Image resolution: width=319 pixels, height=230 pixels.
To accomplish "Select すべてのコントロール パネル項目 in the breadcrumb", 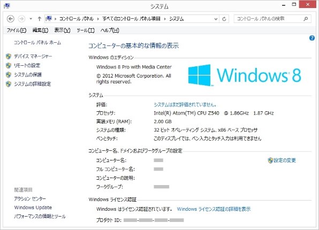I will 132,19.
